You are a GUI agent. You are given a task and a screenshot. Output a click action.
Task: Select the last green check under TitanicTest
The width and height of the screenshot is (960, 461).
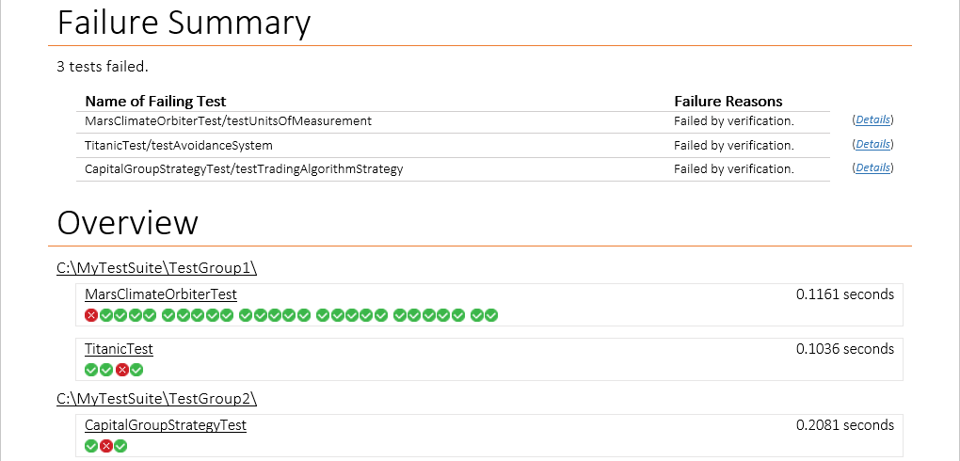(136, 370)
